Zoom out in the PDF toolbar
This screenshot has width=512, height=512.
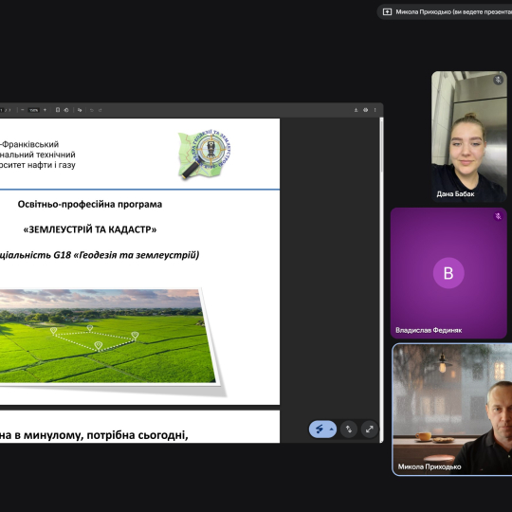[22, 110]
